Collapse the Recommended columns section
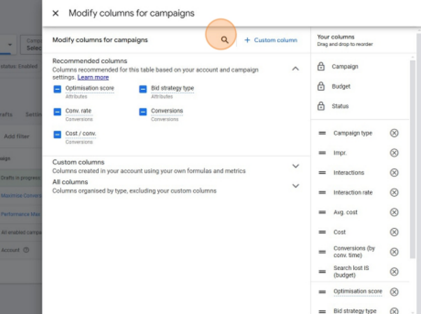The image size is (421, 314). pos(296,69)
